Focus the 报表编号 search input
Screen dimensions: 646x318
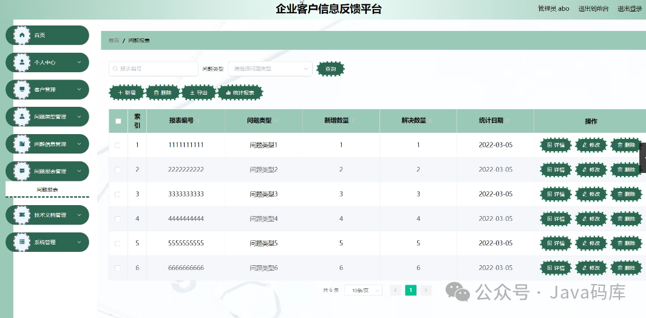[154, 69]
